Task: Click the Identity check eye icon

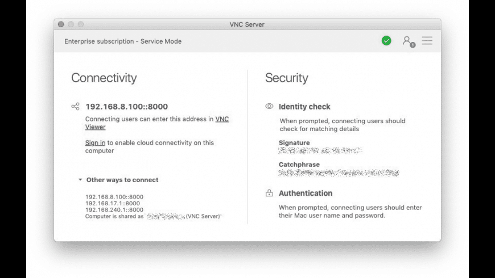Action: pyautogui.click(x=269, y=107)
